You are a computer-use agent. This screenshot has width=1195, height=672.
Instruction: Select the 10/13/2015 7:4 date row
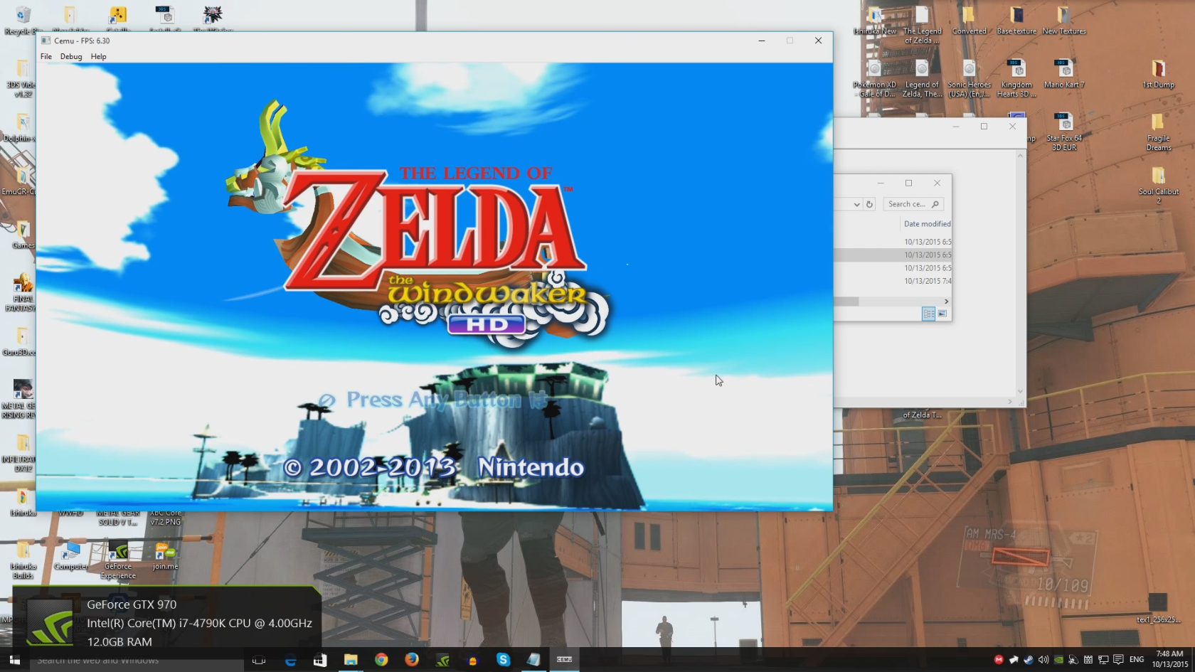(928, 281)
